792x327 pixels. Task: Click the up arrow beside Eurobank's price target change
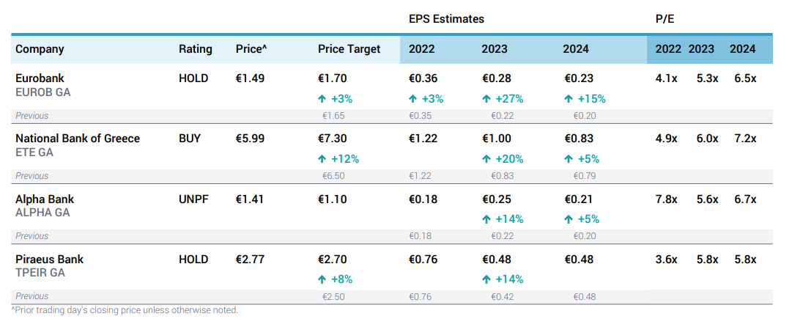click(x=322, y=99)
